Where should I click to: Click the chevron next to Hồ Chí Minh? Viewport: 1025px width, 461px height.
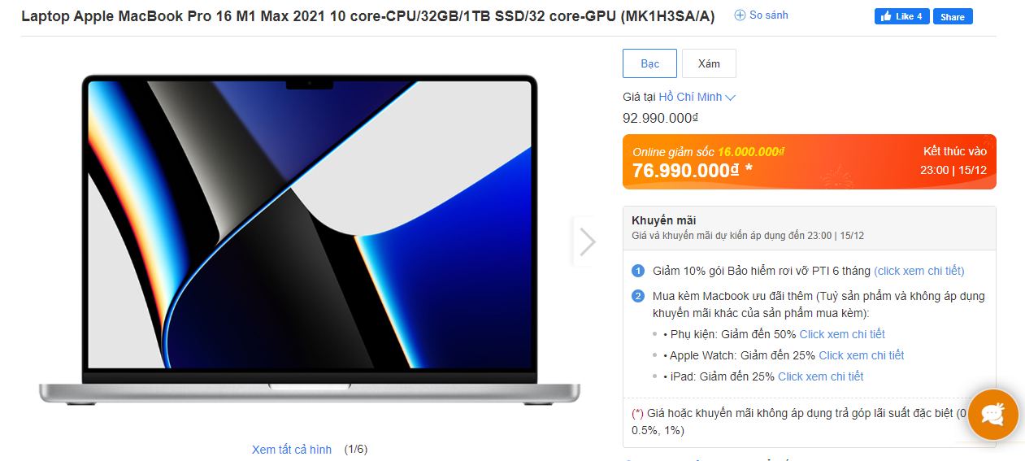point(730,98)
